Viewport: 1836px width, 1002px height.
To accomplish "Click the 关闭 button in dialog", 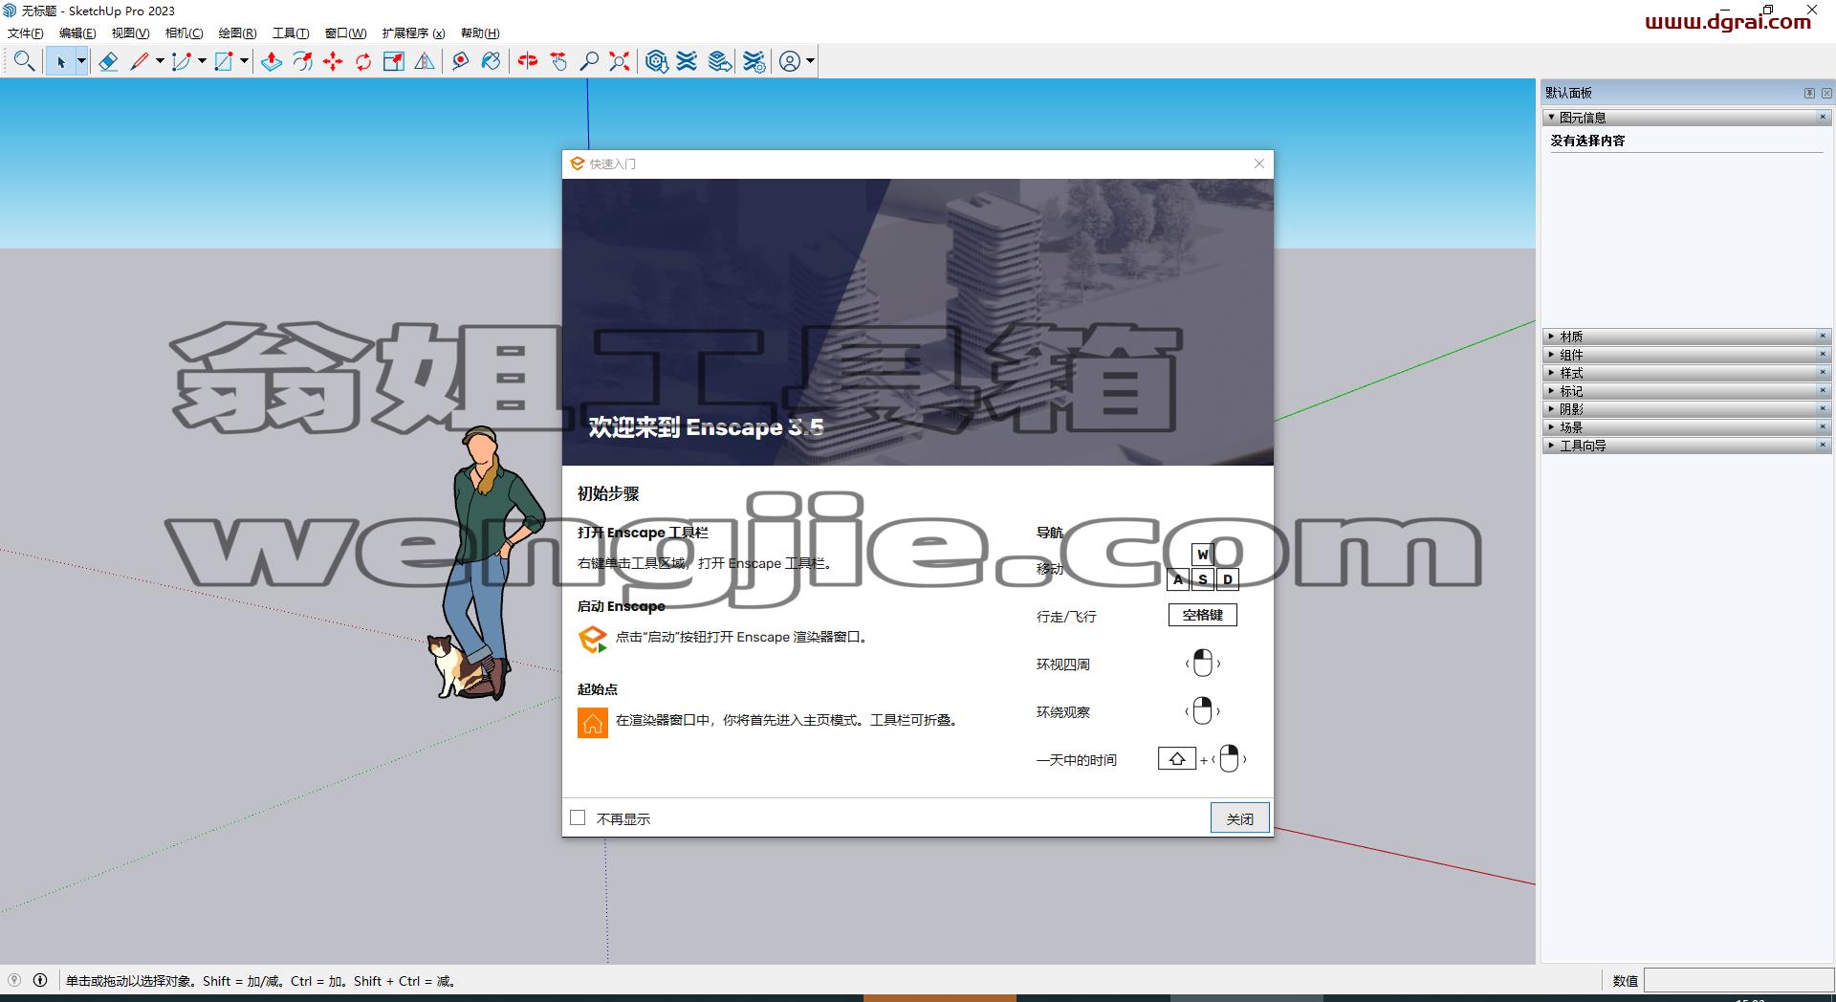I will [1240, 818].
